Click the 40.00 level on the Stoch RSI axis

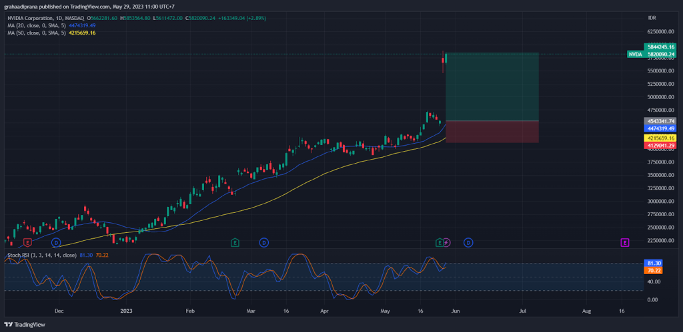pyautogui.click(x=654, y=281)
